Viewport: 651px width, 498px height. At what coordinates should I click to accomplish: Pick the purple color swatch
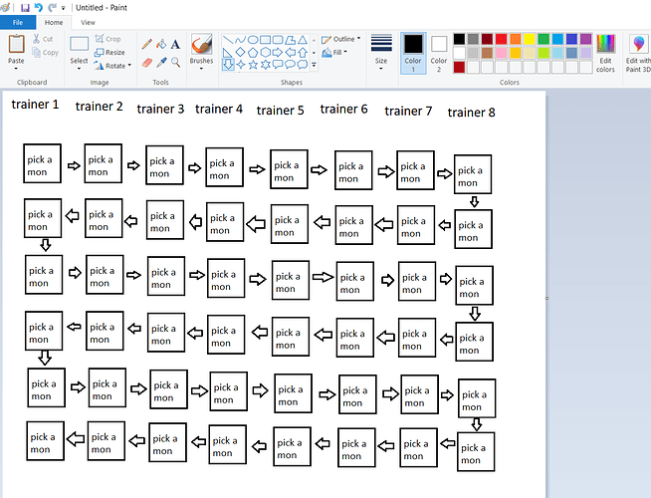(586, 39)
